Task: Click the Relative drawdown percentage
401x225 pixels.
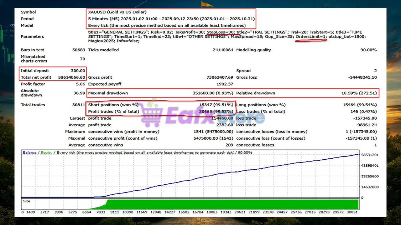Action: click(359, 93)
